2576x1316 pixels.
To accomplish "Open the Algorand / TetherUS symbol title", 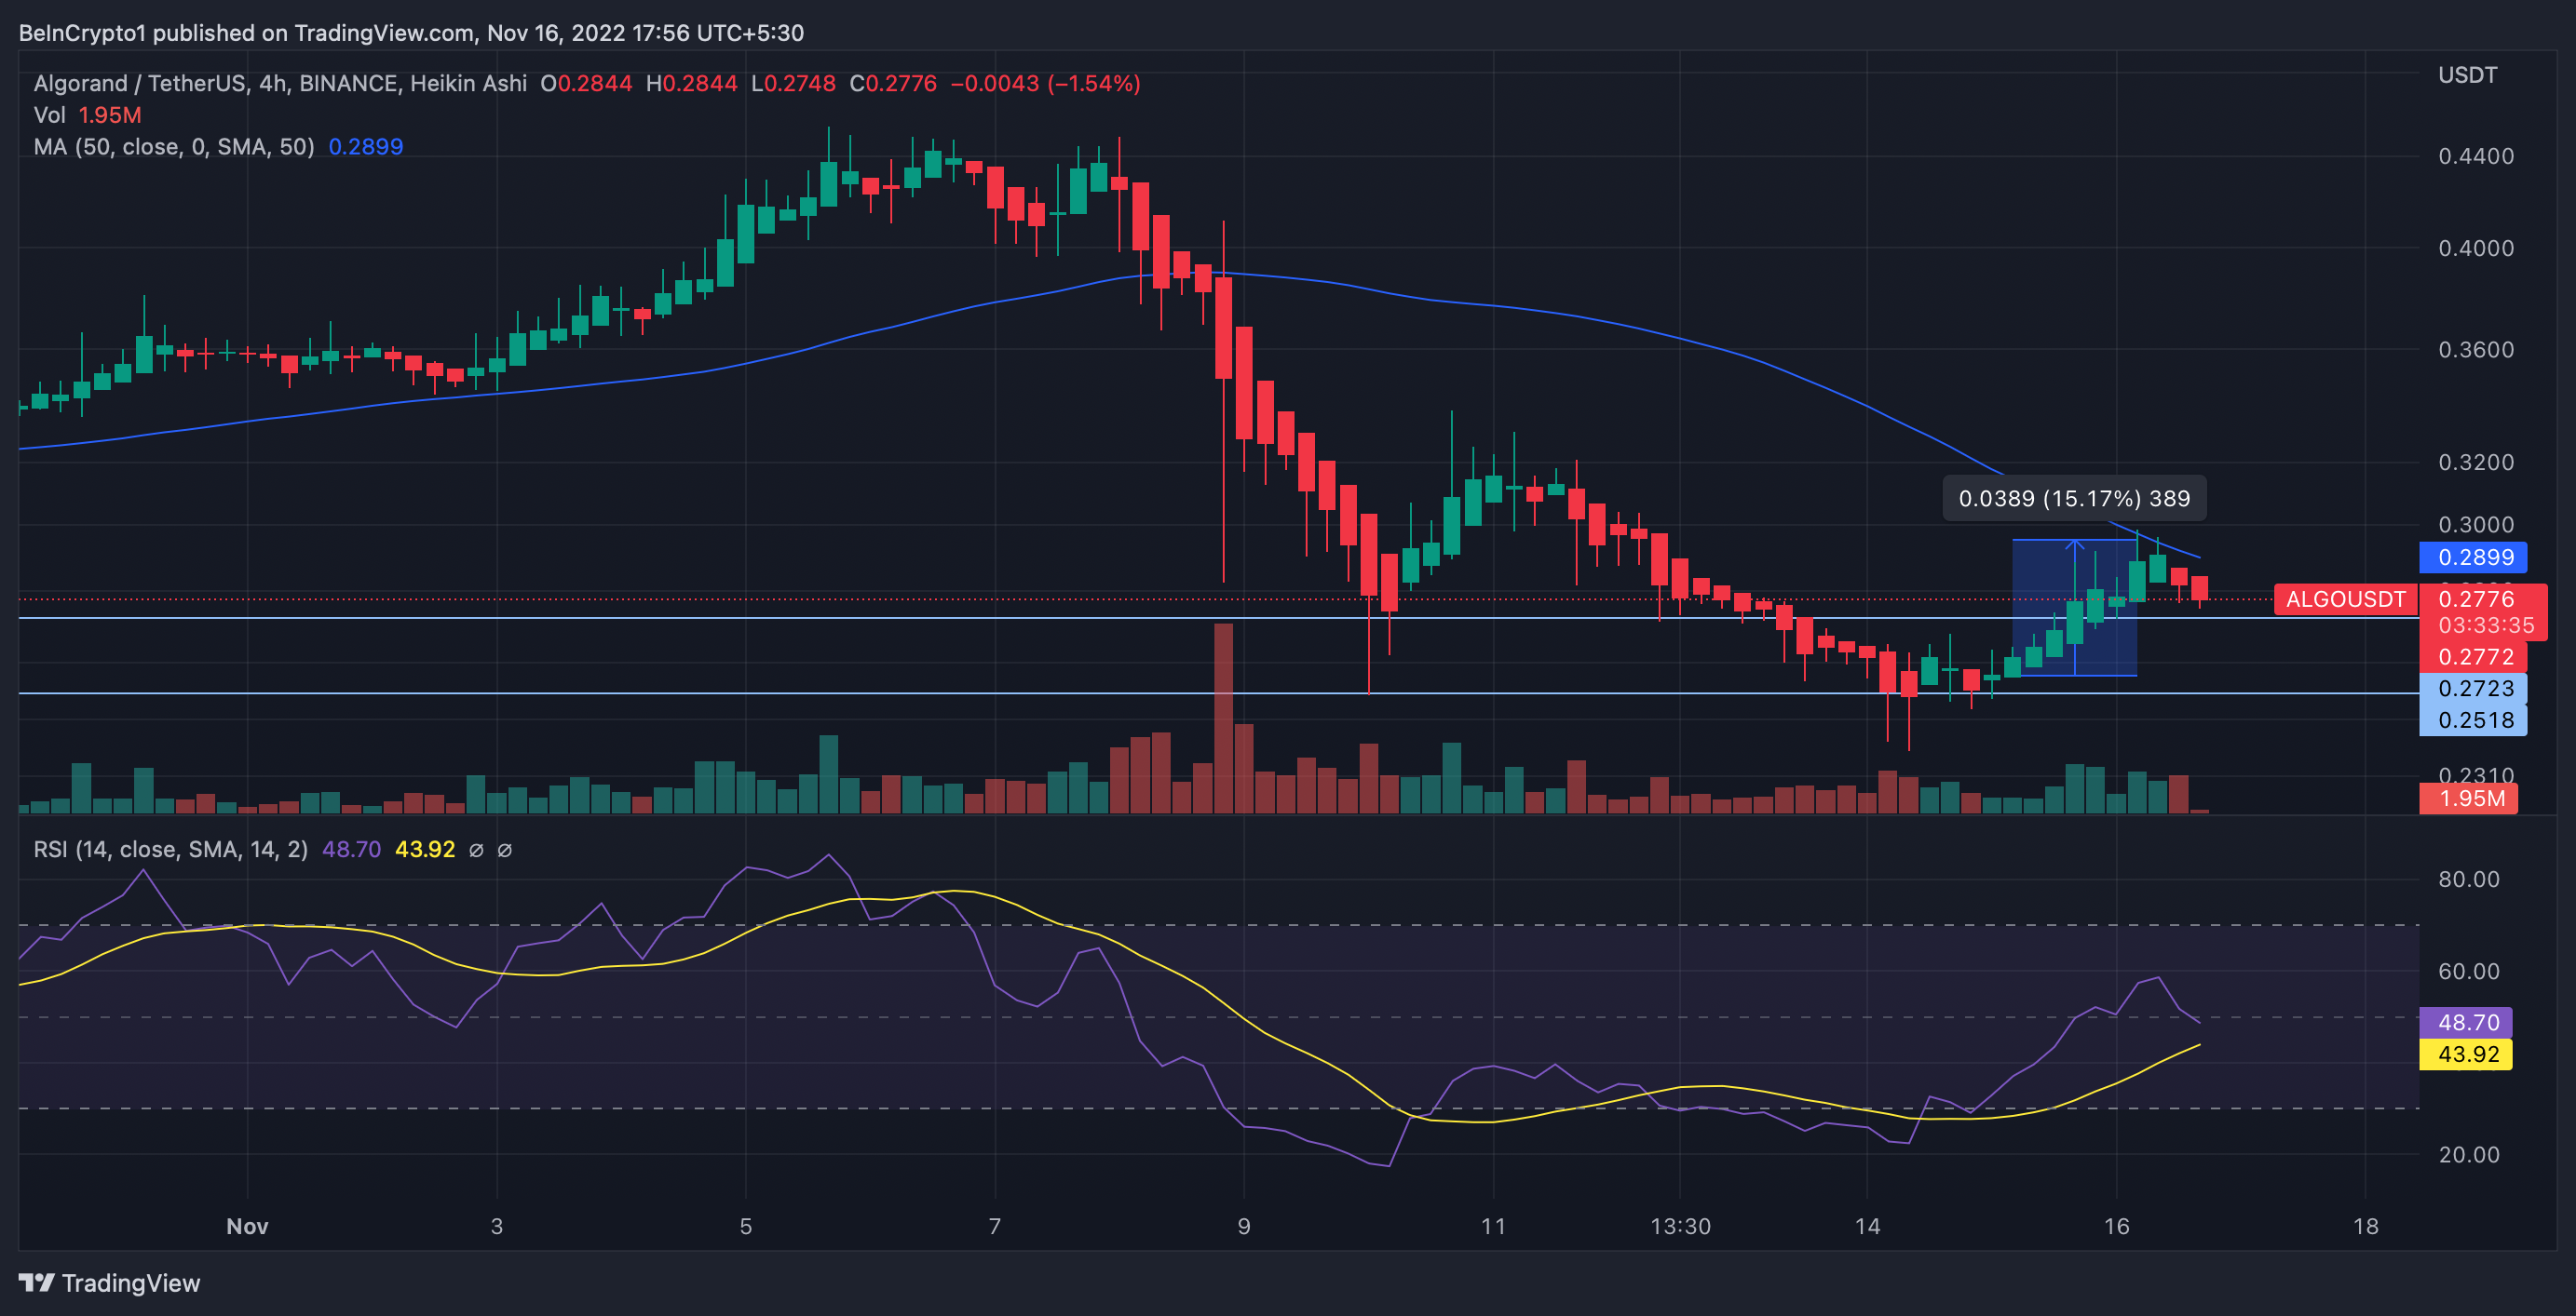I will (x=140, y=83).
